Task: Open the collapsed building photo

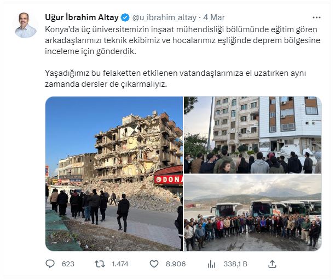Action: click(114, 174)
